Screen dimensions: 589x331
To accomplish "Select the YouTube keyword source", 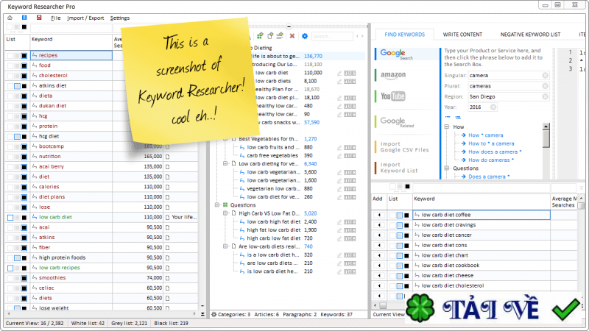I will click(393, 96).
